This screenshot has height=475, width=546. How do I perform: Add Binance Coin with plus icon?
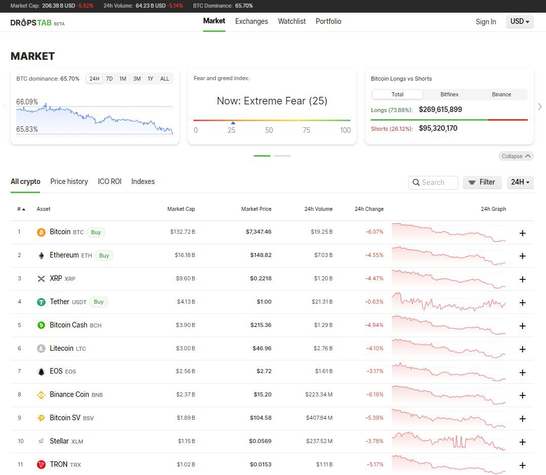tap(522, 395)
